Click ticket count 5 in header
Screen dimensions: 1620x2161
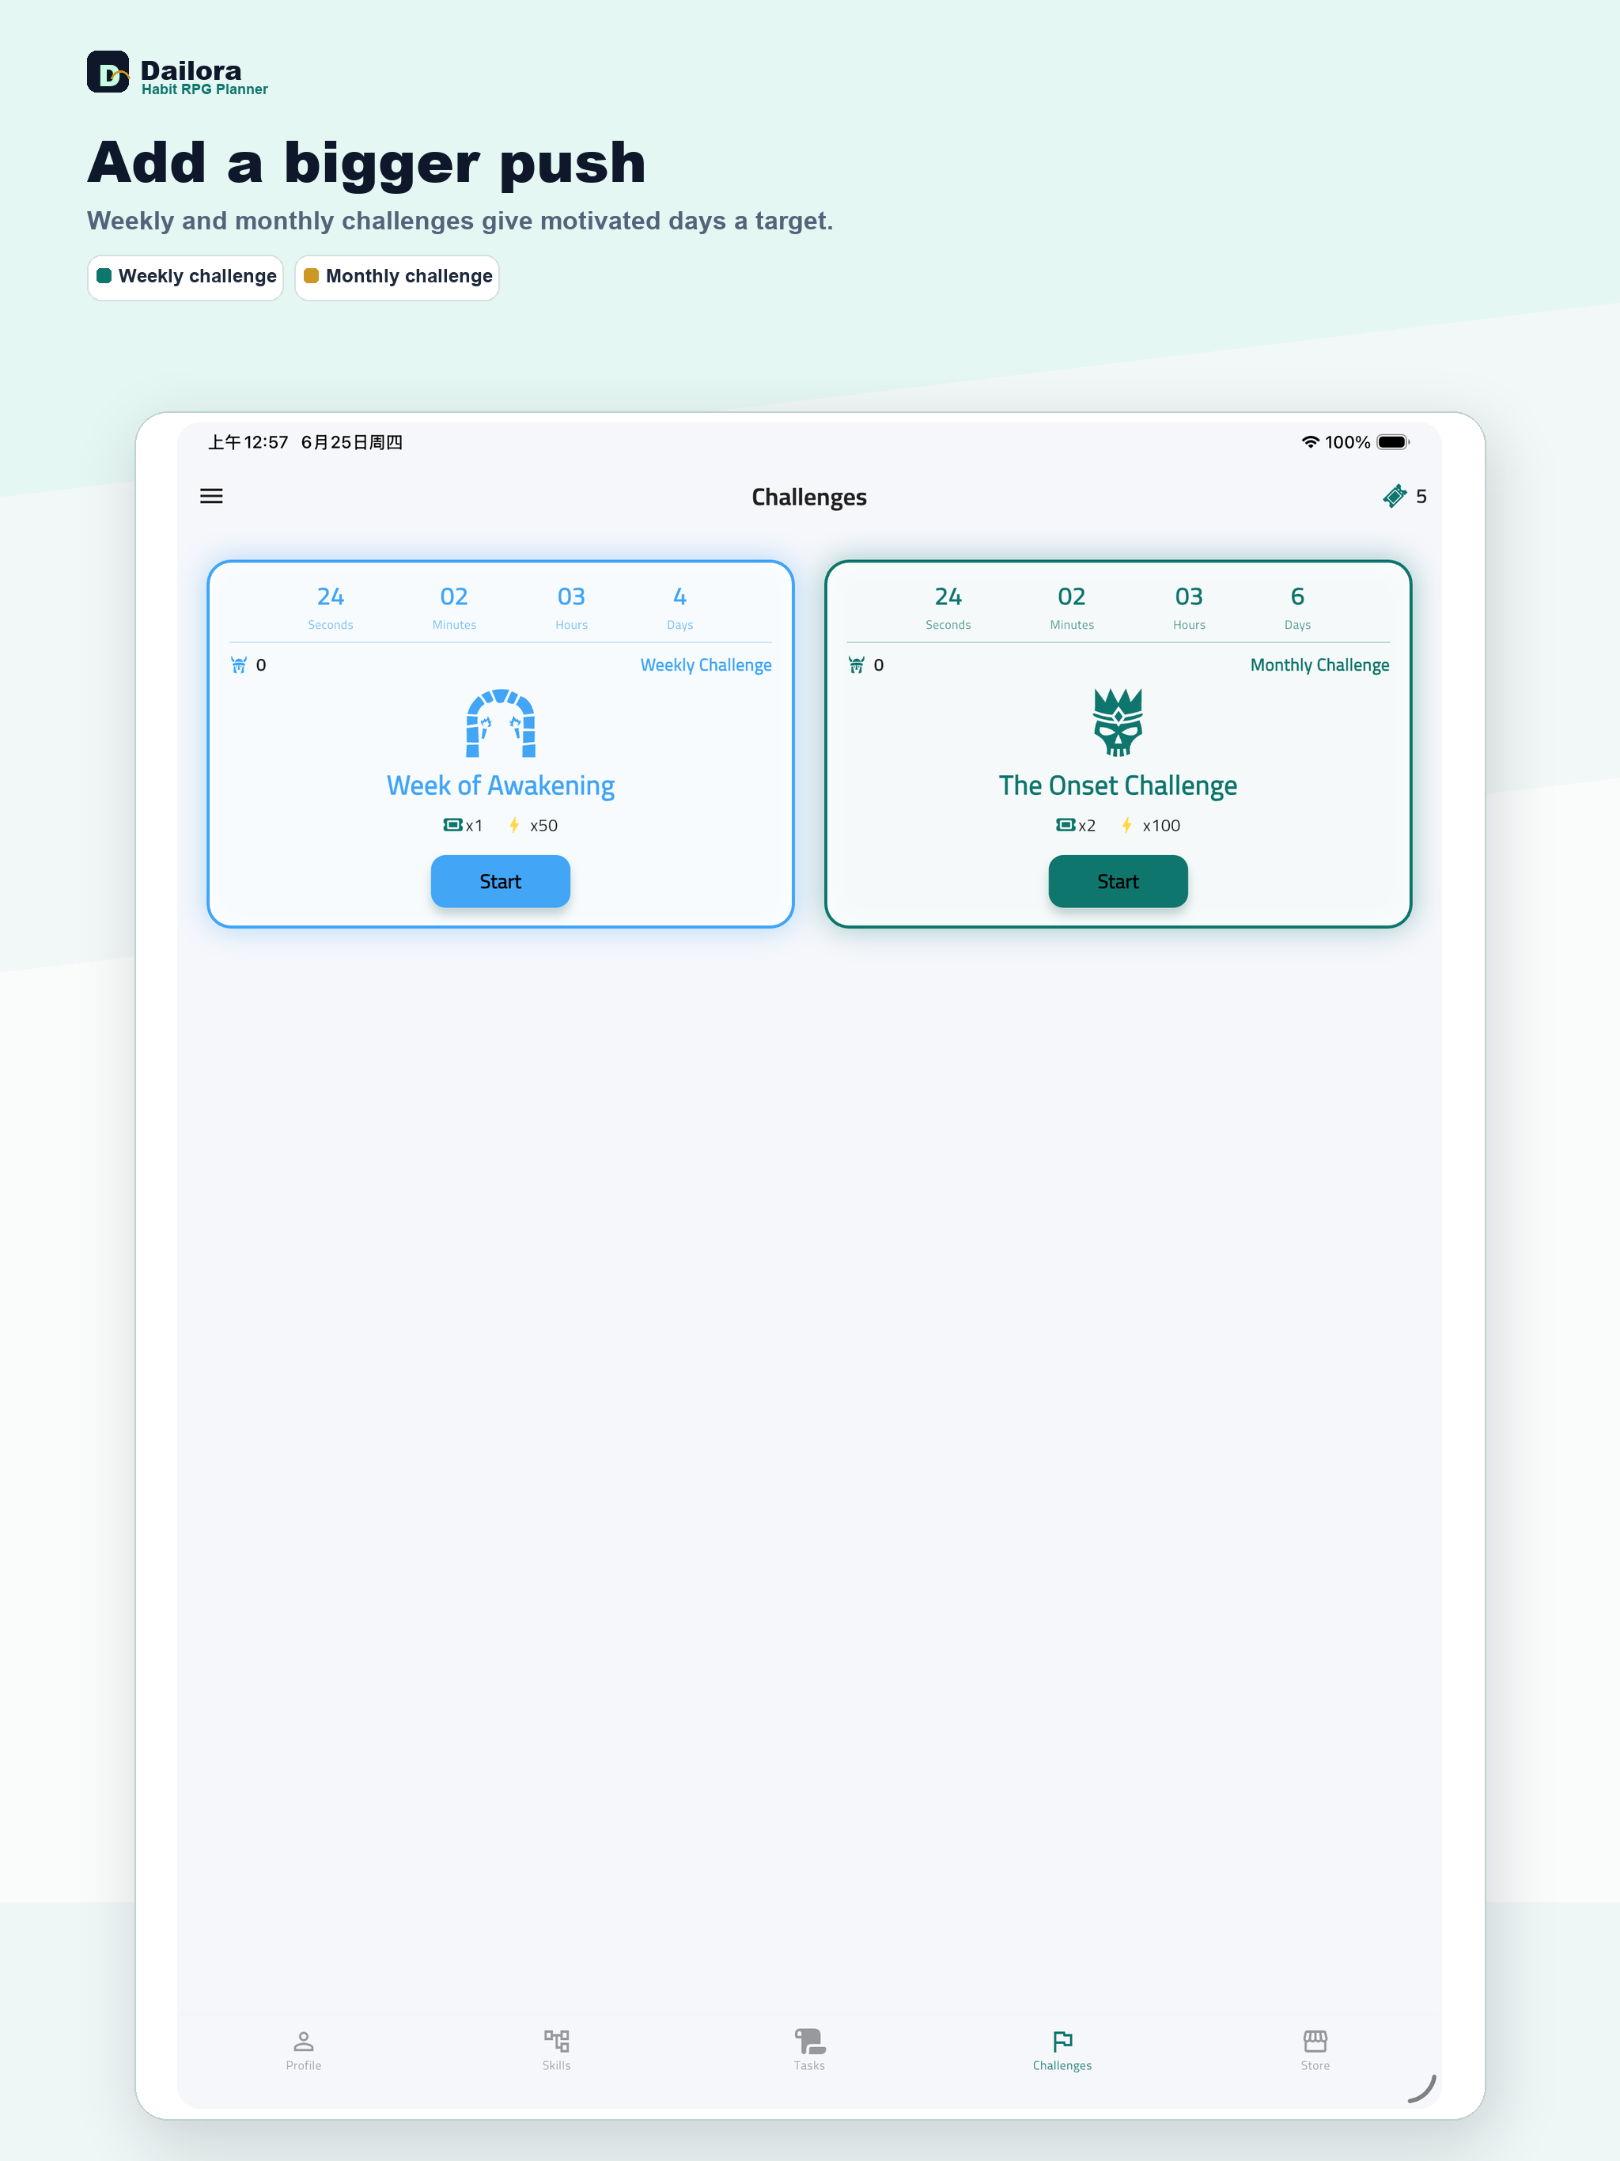[x=1421, y=496]
